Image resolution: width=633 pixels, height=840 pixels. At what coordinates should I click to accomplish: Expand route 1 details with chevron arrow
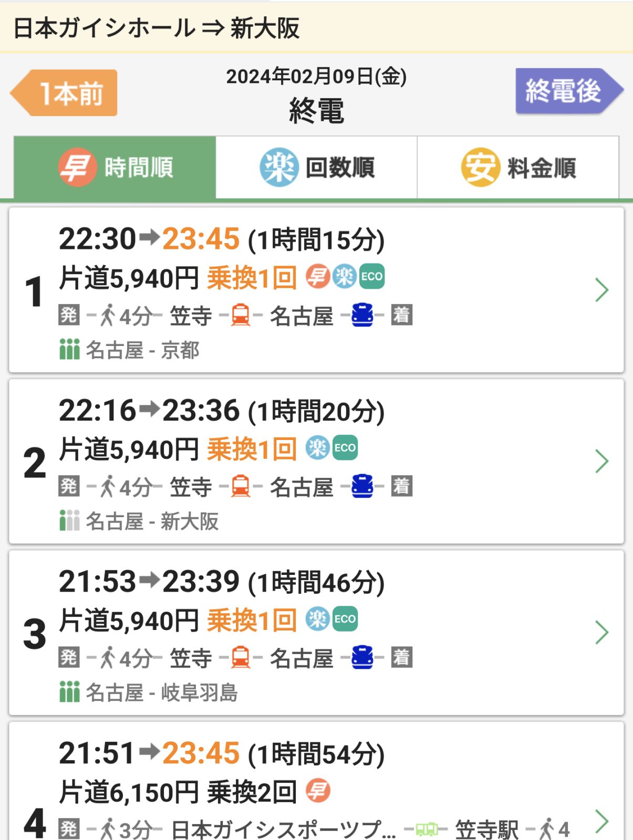pyautogui.click(x=602, y=290)
